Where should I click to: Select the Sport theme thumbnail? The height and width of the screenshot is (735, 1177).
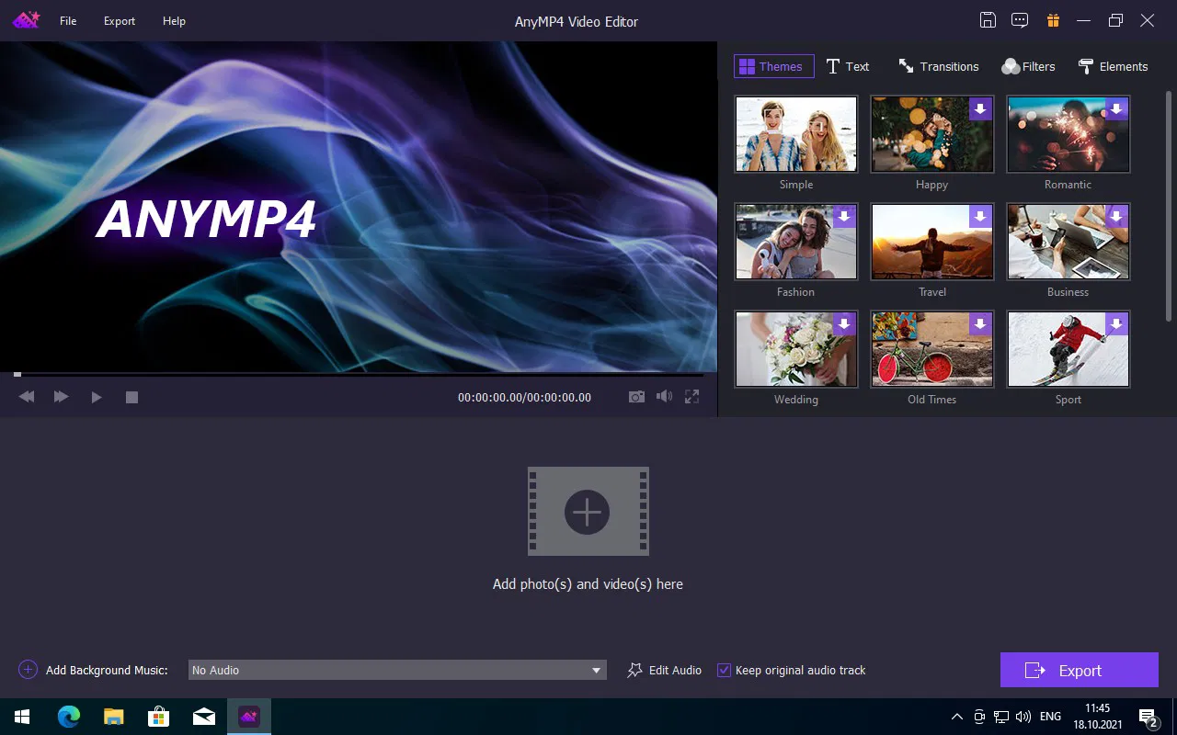[x=1068, y=348]
